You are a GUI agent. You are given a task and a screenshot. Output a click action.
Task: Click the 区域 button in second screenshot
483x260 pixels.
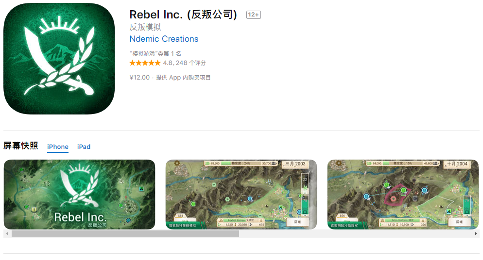click(x=297, y=222)
